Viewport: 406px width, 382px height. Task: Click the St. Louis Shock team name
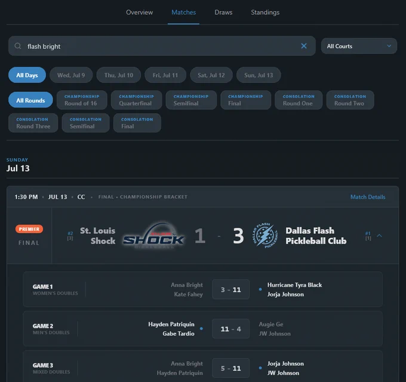97,236
